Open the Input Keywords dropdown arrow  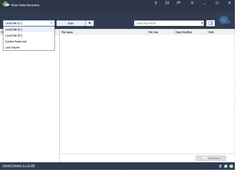click(x=202, y=23)
